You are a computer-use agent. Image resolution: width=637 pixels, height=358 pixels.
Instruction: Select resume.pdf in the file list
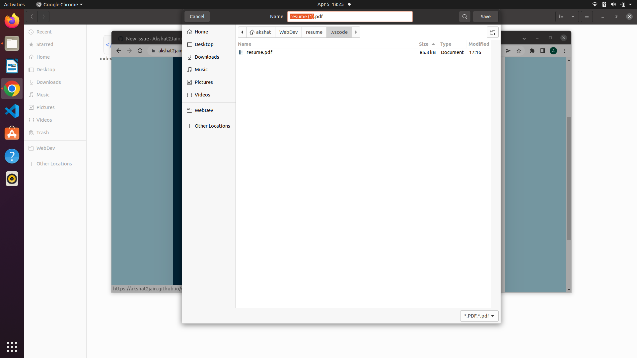click(259, 52)
